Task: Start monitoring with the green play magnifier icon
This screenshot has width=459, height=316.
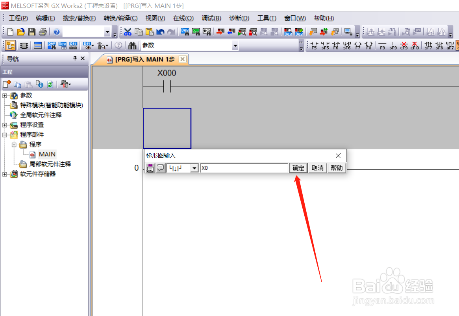Action: (x=242, y=31)
